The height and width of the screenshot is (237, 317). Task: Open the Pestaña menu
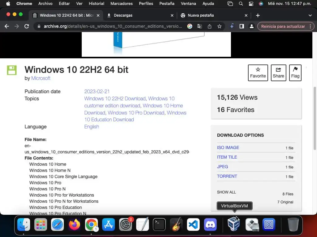coord(167,3)
